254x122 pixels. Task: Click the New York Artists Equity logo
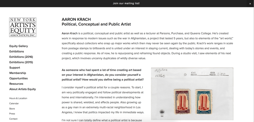[x=23, y=27]
